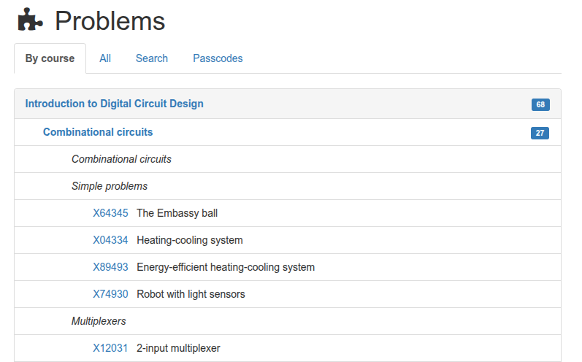Click the 68 problems count badge

(540, 104)
